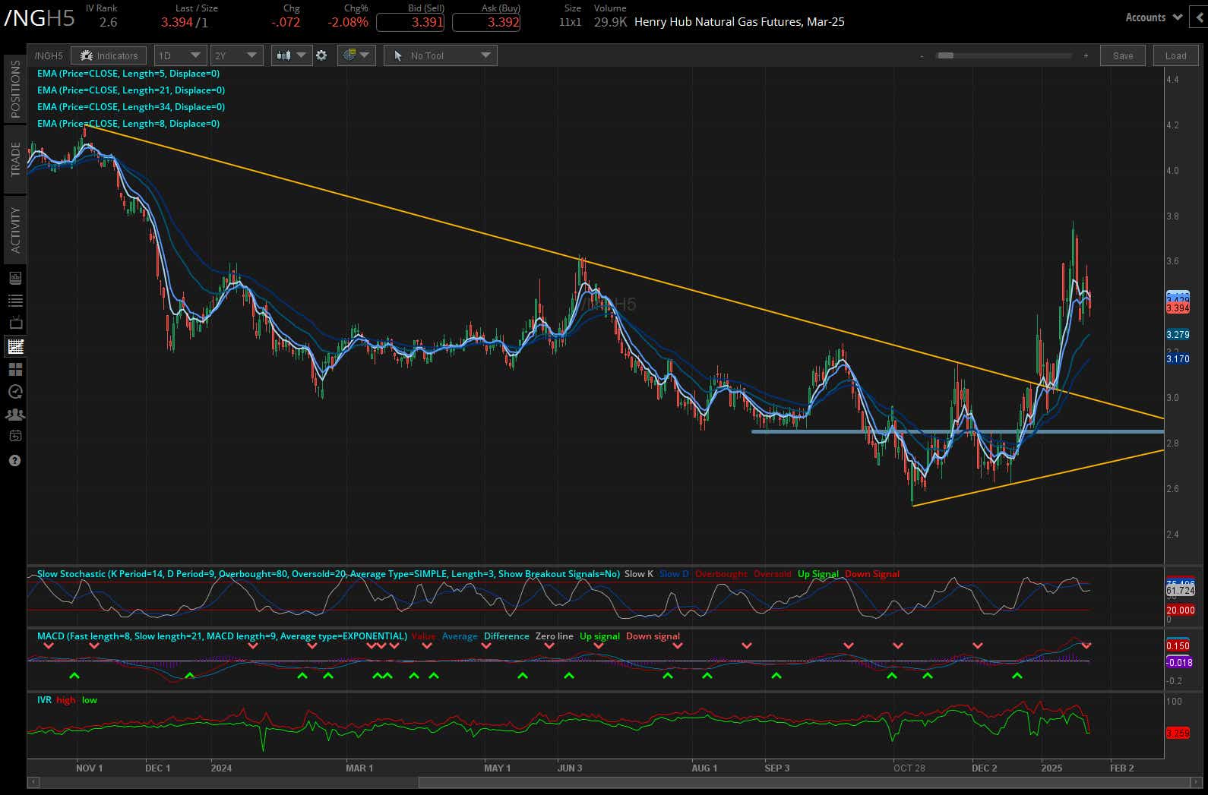Click the -0.018 MACD difference label

pos(1178,663)
